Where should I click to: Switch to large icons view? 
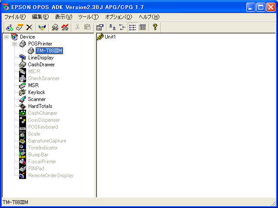pos(113,27)
